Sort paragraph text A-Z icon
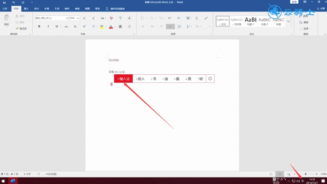 point(197,18)
